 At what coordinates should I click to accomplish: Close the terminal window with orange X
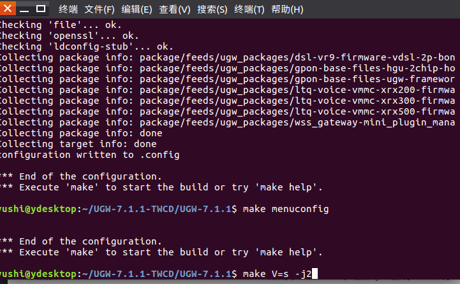(8, 8)
